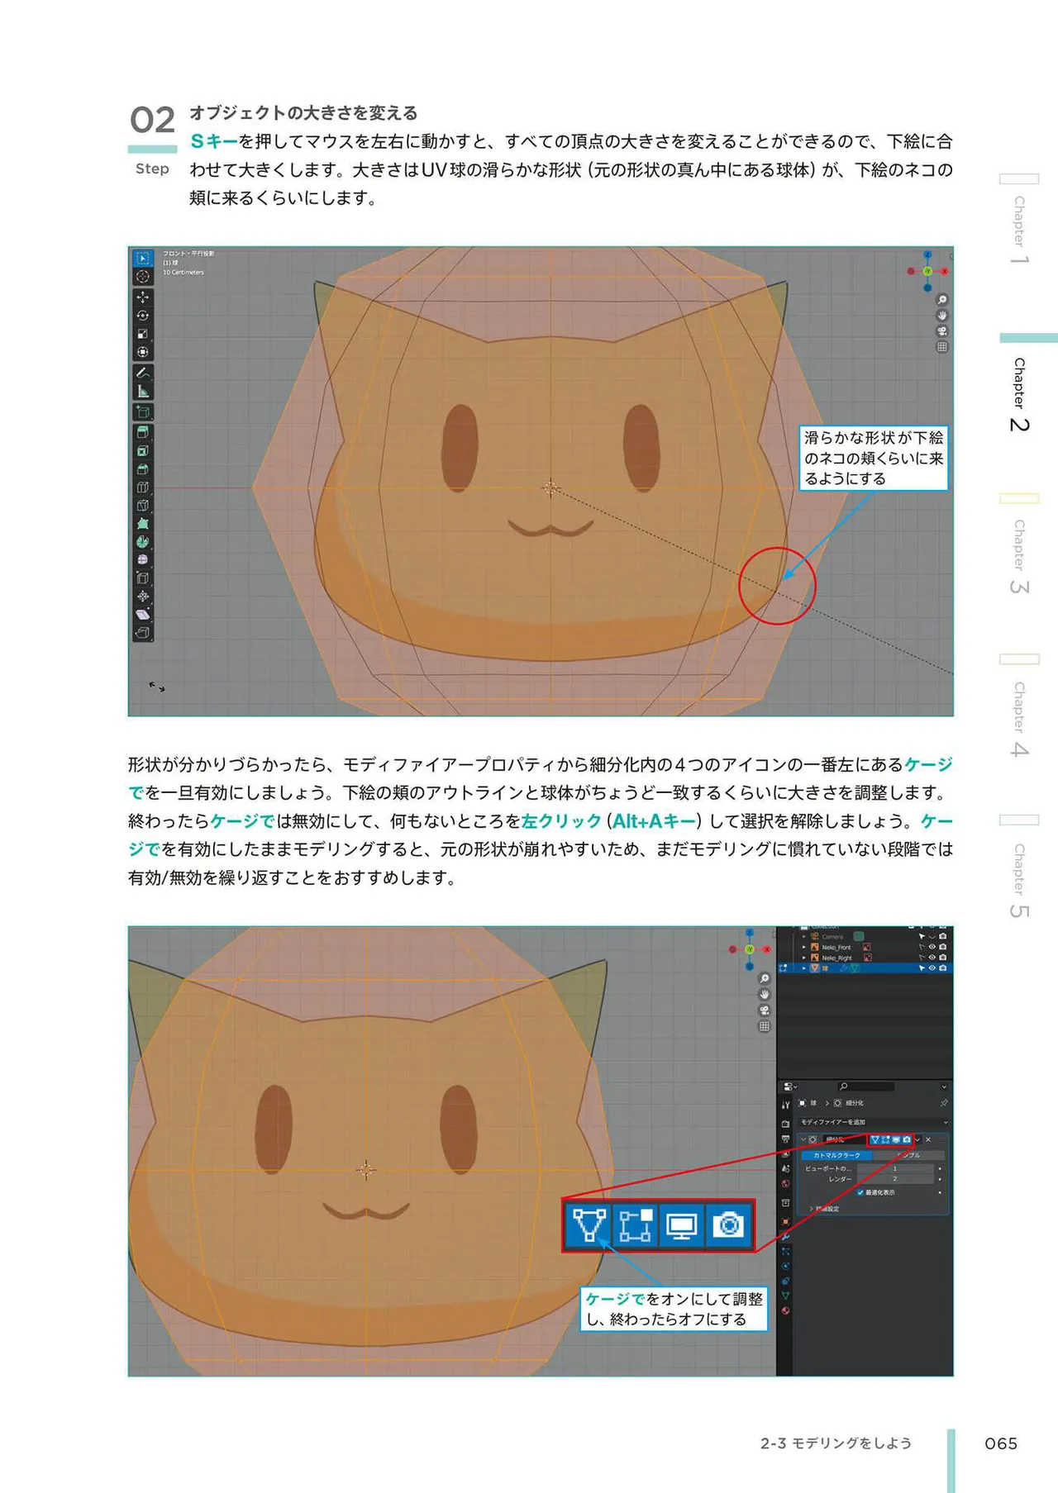Hide Neko_Right using its eye icon
Screen dimensions: 1058x1493
tap(932, 958)
